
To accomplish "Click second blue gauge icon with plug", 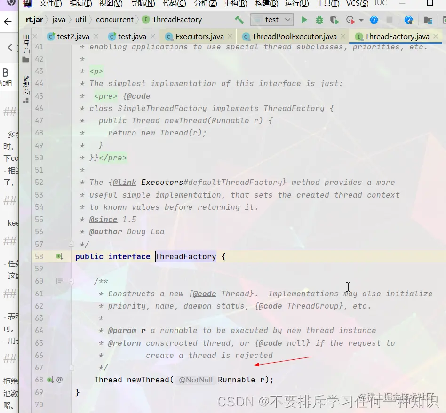I will pyautogui.click(x=409, y=20).
